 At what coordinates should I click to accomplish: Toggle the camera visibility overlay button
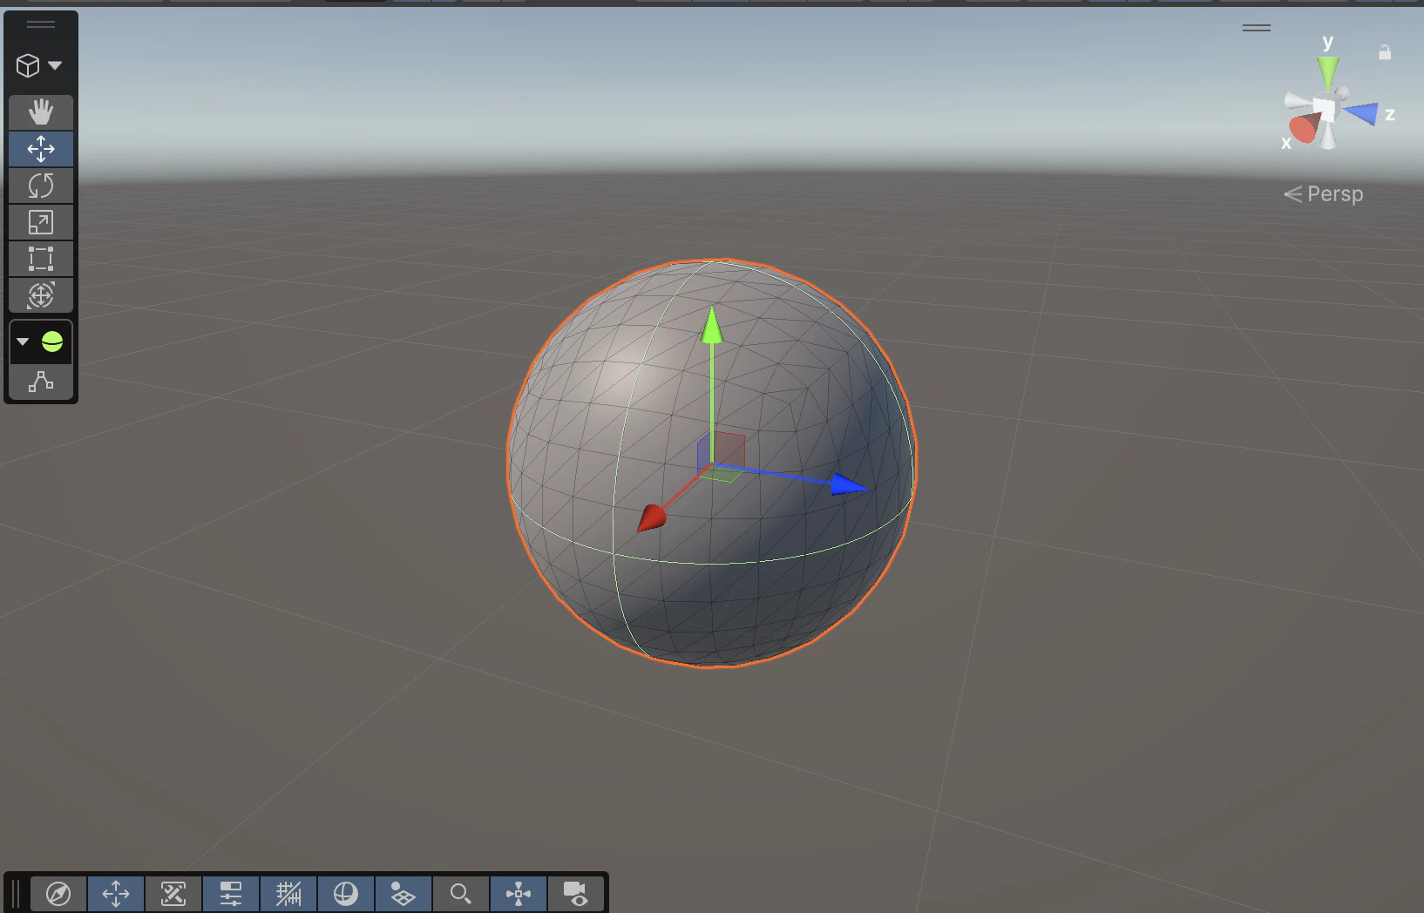coord(576,894)
